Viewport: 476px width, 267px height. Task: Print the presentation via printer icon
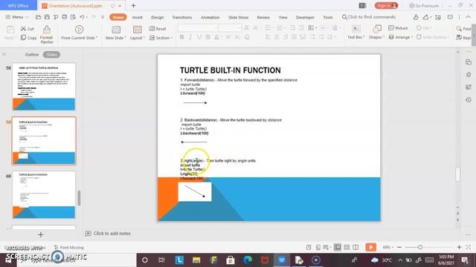click(65, 17)
